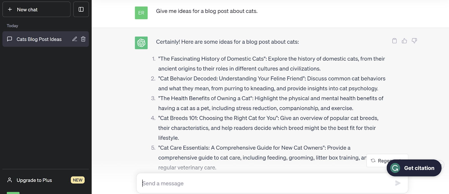449x194 pixels.
Task: Click the chat bubble icon in sidebar
Action: click(x=10, y=39)
